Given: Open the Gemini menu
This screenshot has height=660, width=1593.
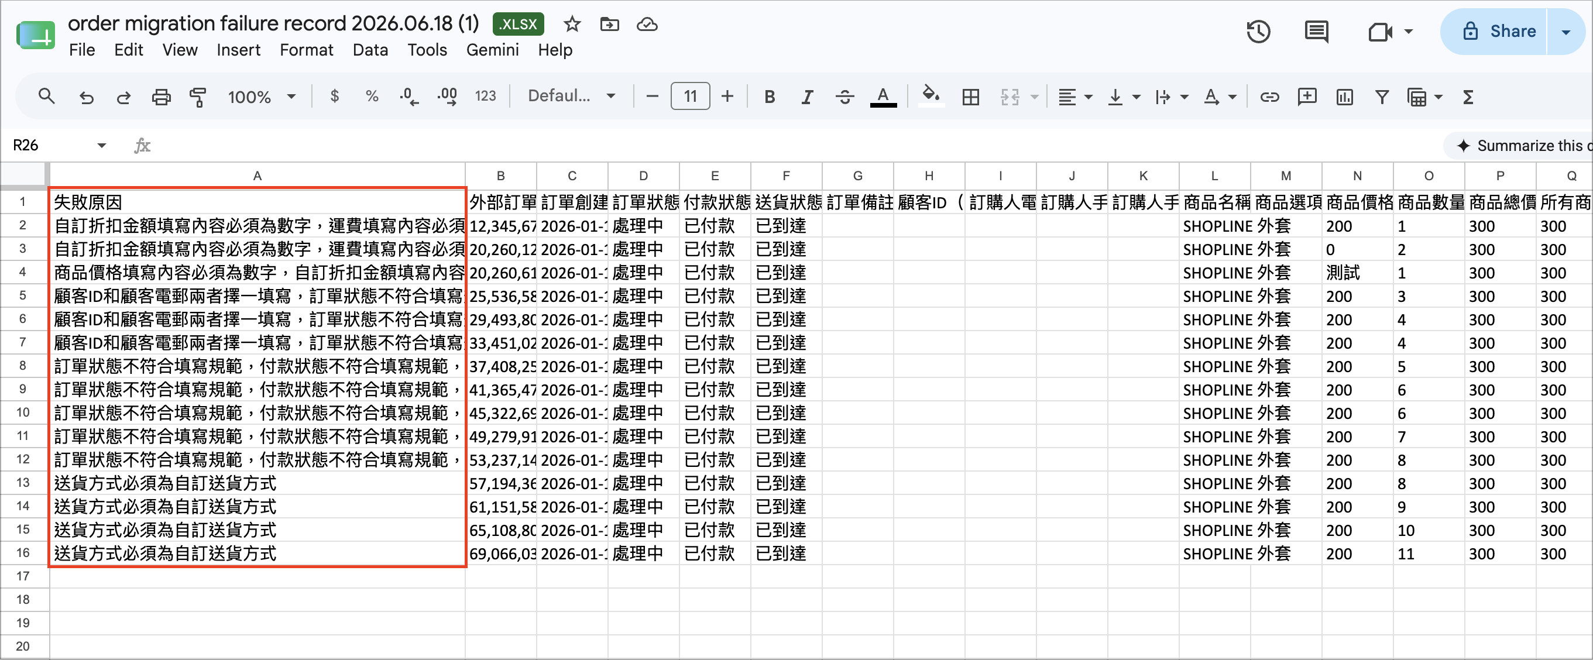Looking at the screenshot, I should coord(492,50).
